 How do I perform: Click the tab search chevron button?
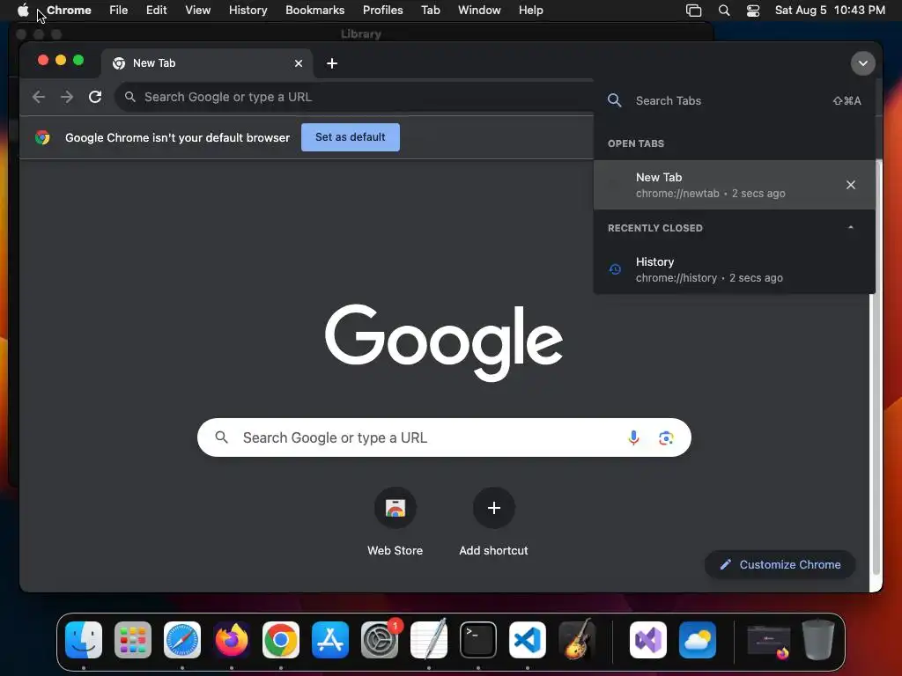pyautogui.click(x=863, y=63)
